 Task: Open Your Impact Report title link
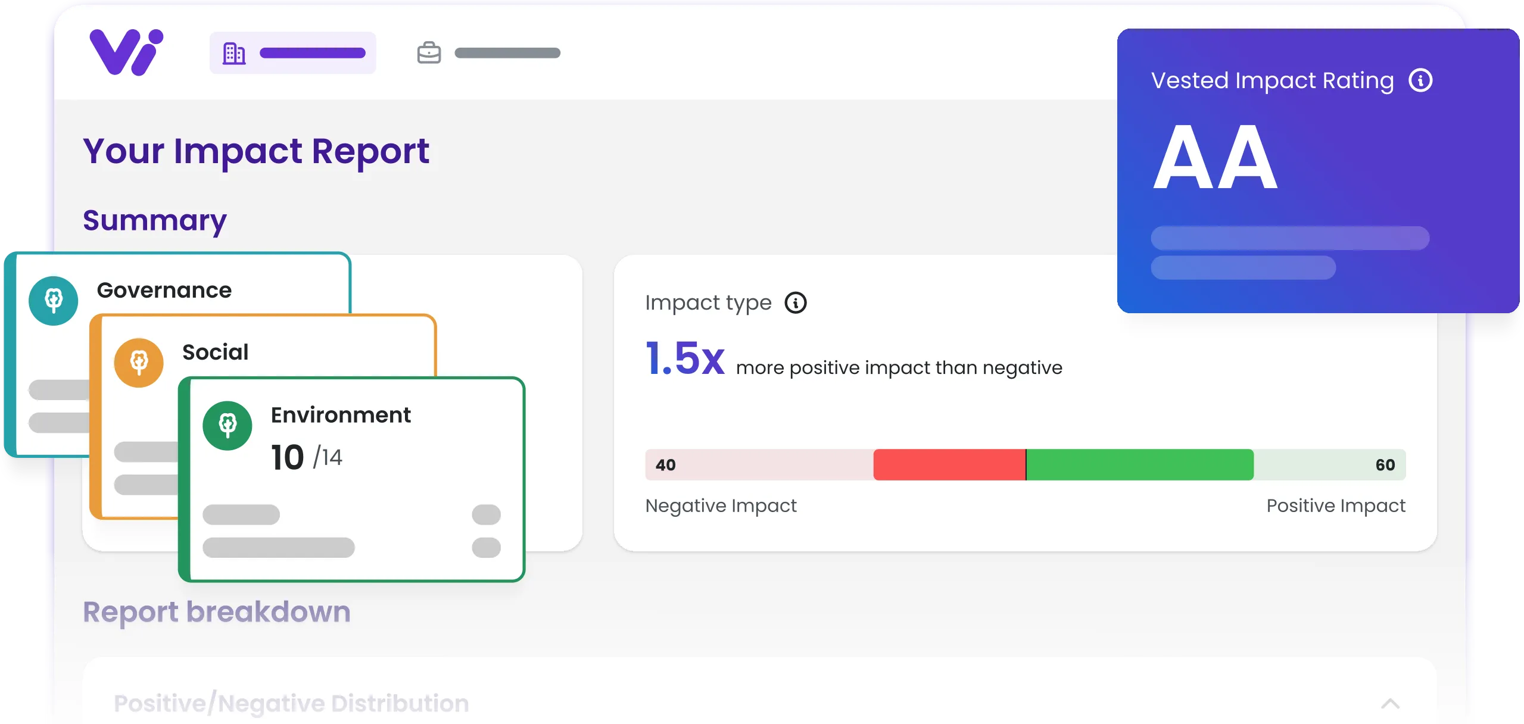pos(256,151)
